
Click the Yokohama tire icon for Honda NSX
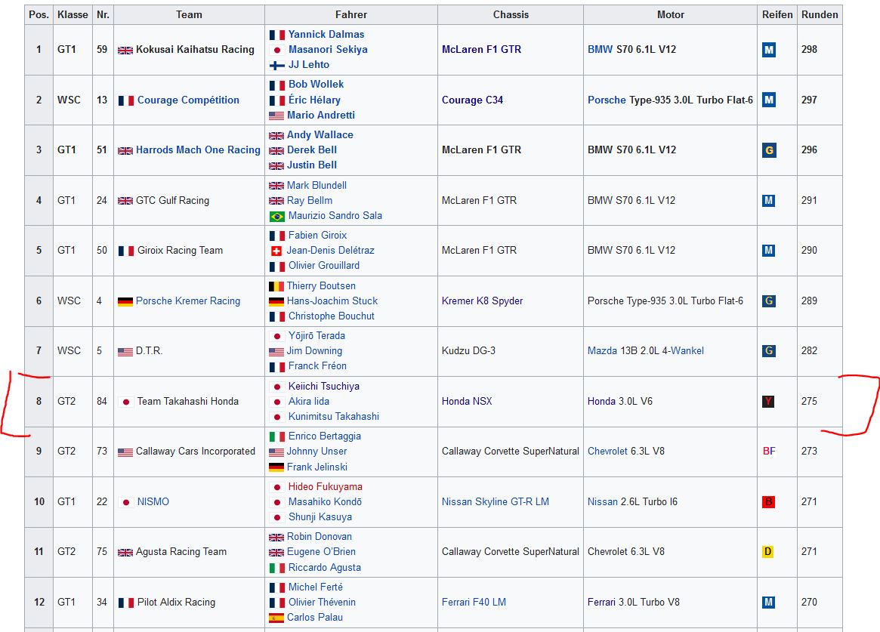click(x=768, y=402)
